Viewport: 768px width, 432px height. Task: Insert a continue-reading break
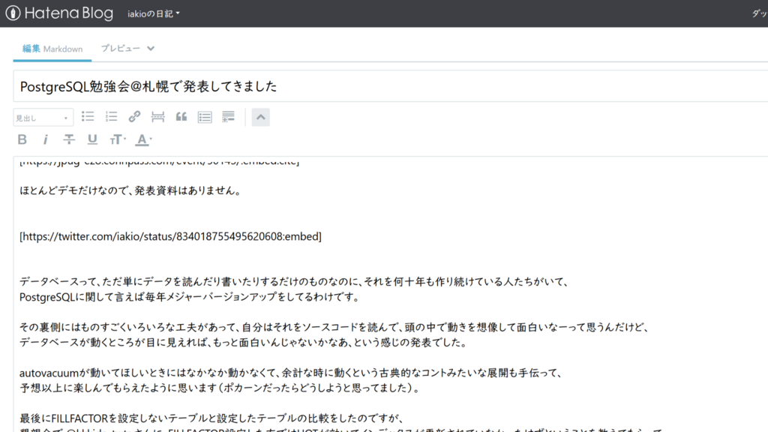157,116
